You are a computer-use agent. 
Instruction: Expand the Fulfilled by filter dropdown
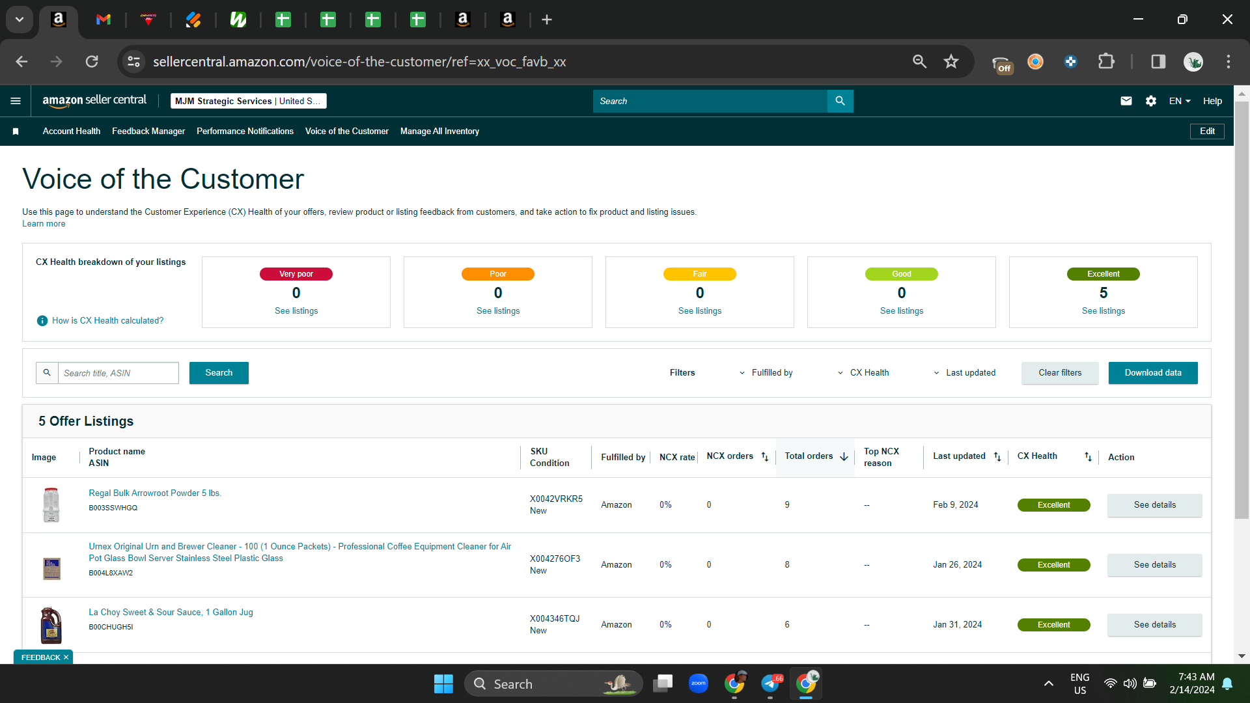pyautogui.click(x=766, y=373)
